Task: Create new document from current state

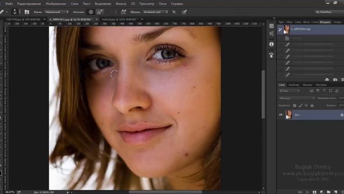Action: click(x=327, y=80)
